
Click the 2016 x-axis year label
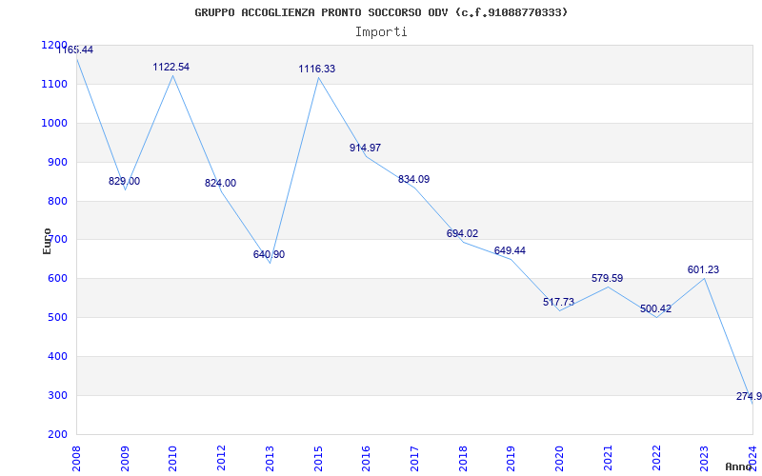click(367, 458)
